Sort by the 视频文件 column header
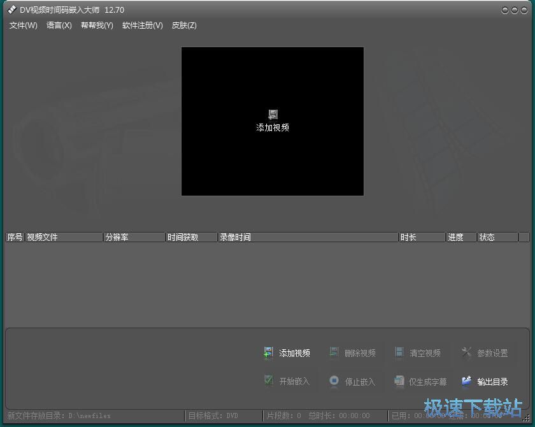Image resolution: width=535 pixels, height=427 pixels. point(64,237)
